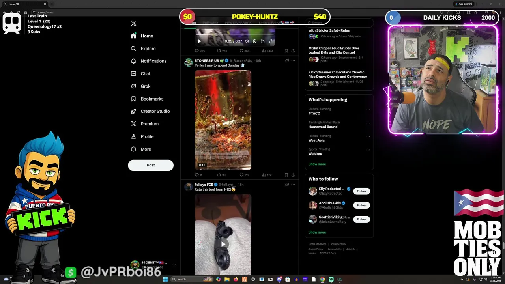Open Ask Gemini in Chrome
Image resolution: width=505 pixels, height=284 pixels.
coord(463,4)
